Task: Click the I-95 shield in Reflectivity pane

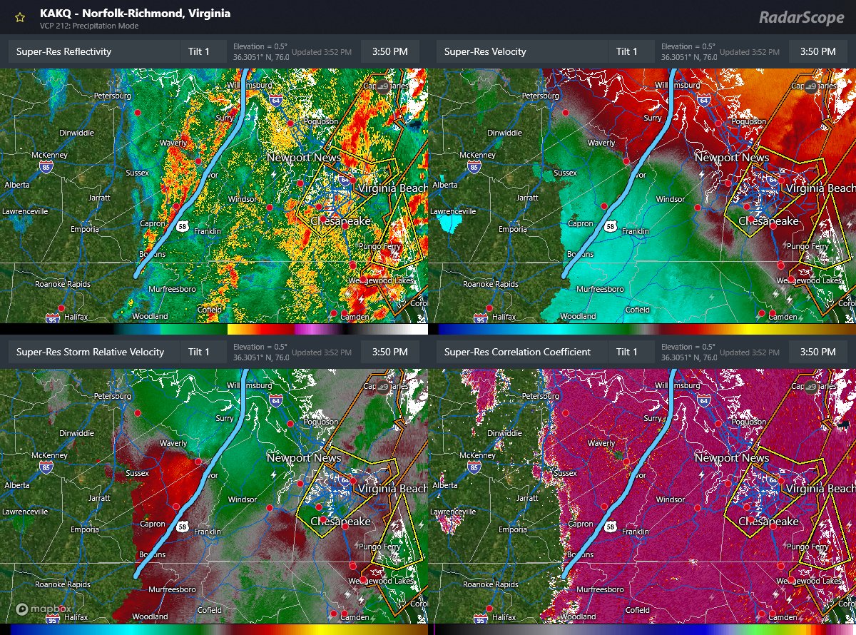Action: click(x=53, y=318)
